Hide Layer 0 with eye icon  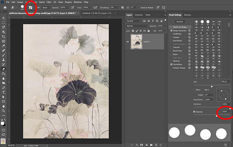point(127,42)
